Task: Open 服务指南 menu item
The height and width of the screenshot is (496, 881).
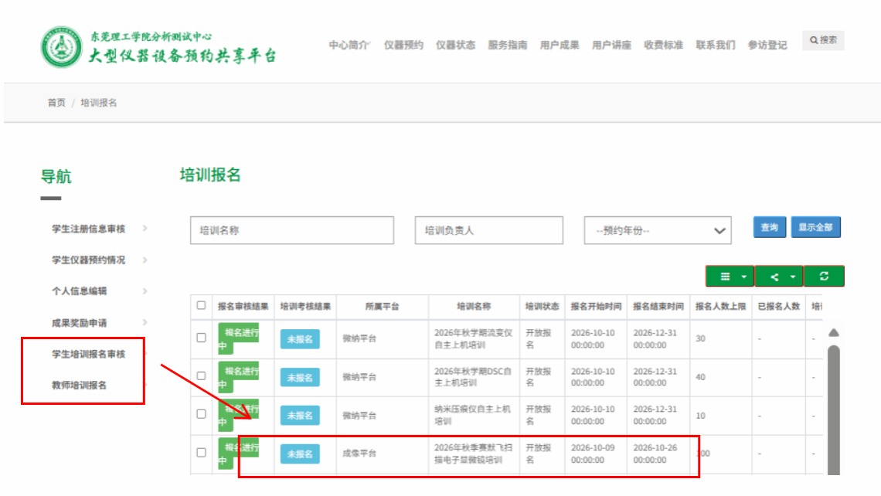Action: coord(508,45)
